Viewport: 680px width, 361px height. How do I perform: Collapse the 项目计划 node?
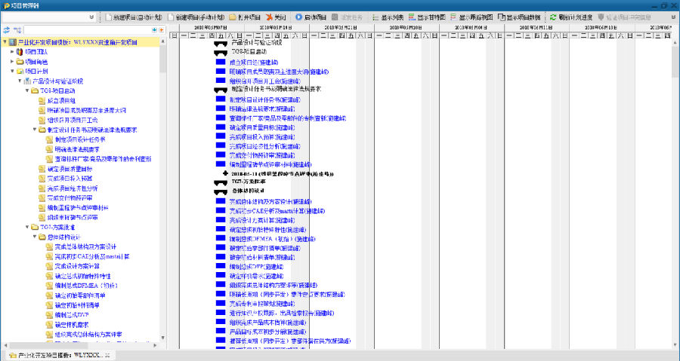(12, 72)
